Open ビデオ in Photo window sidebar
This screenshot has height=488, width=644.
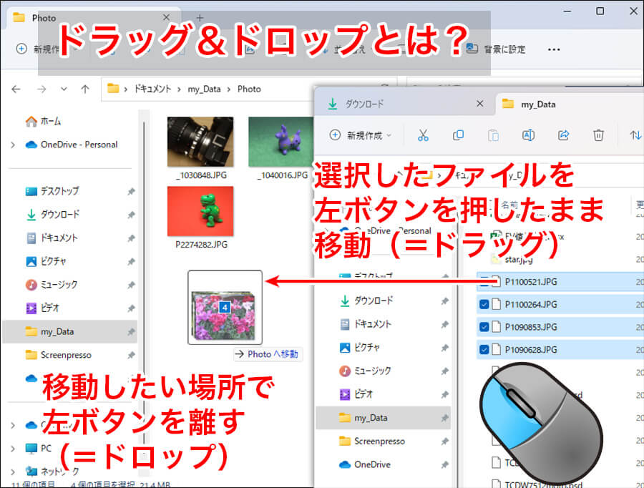pyautogui.click(x=43, y=308)
